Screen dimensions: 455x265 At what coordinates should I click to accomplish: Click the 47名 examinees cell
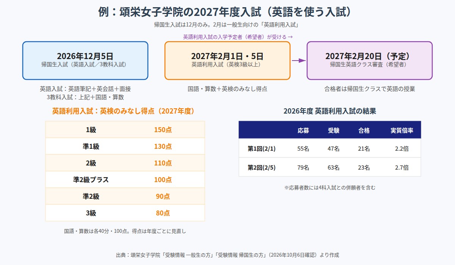click(334, 149)
